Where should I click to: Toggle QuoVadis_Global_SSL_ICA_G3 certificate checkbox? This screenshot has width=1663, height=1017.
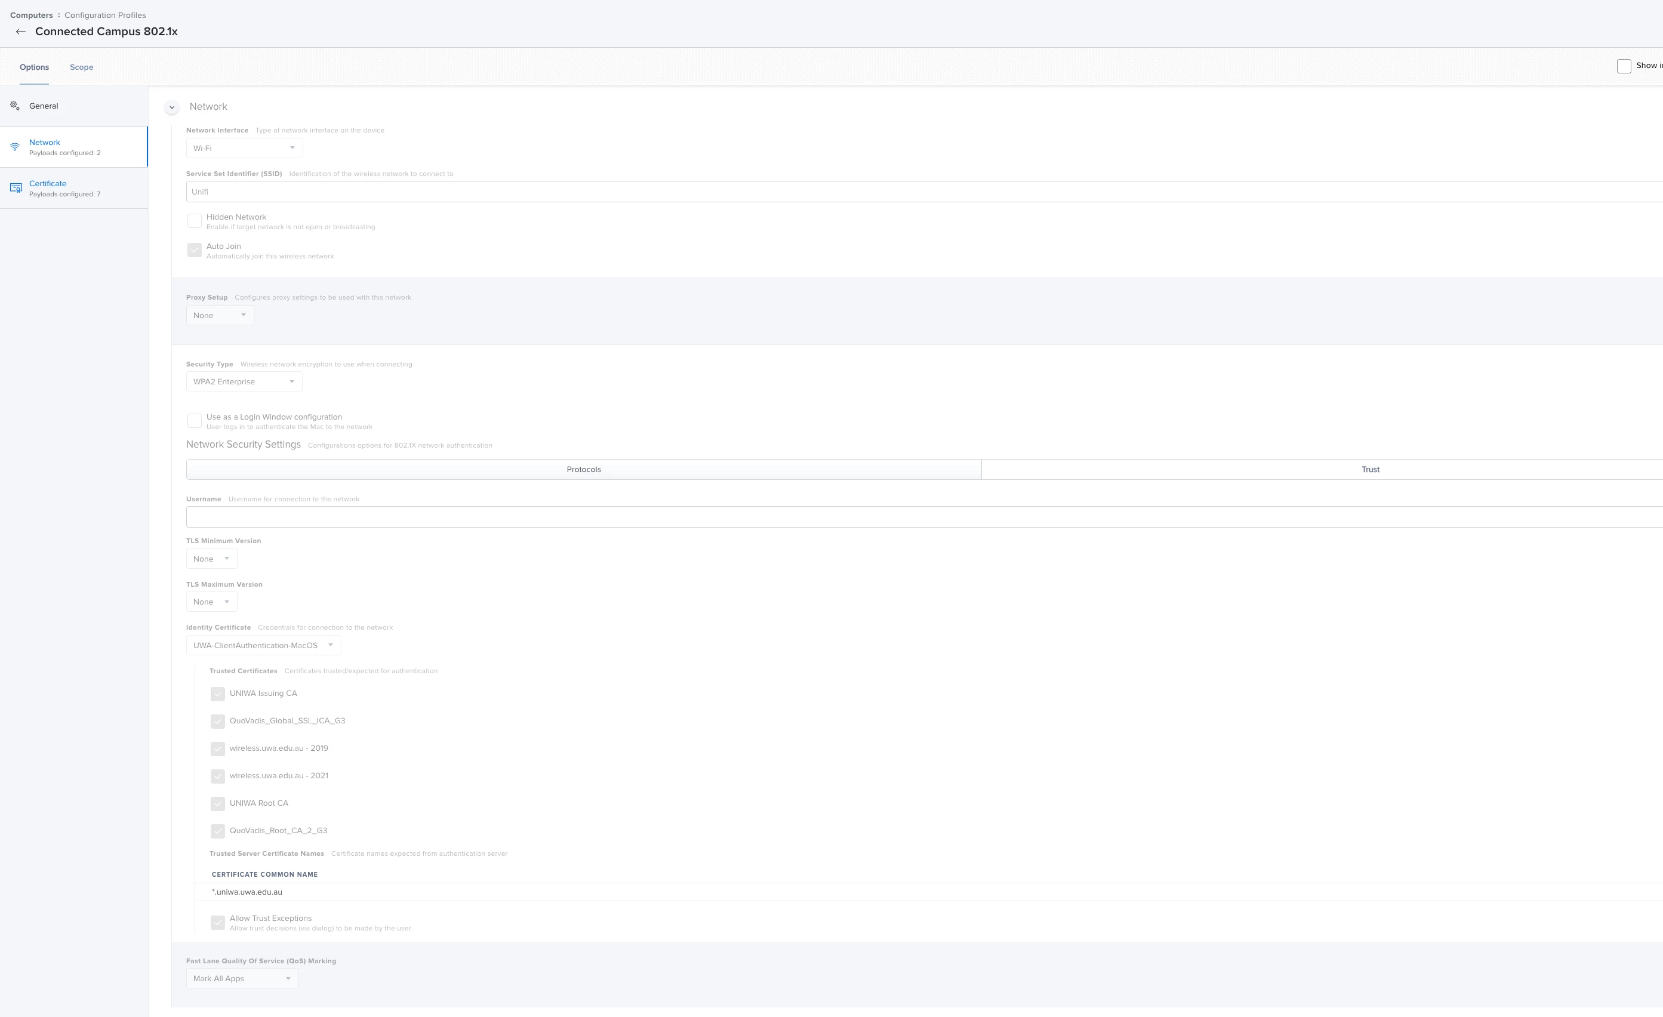[x=217, y=722]
